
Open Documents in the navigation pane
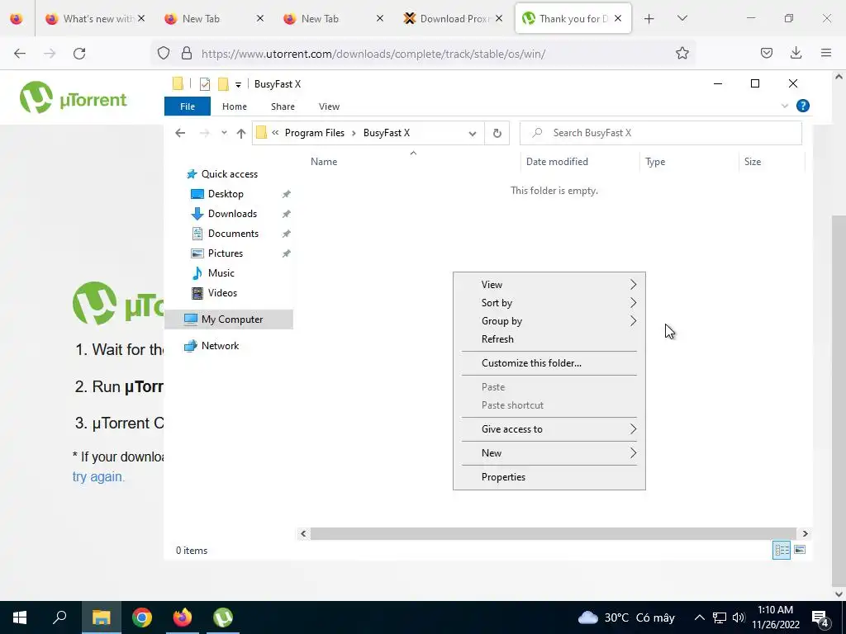(233, 234)
